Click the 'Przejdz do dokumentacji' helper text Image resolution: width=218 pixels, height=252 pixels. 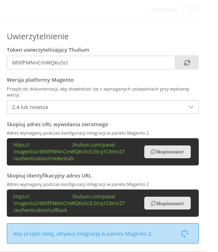tap(98, 92)
